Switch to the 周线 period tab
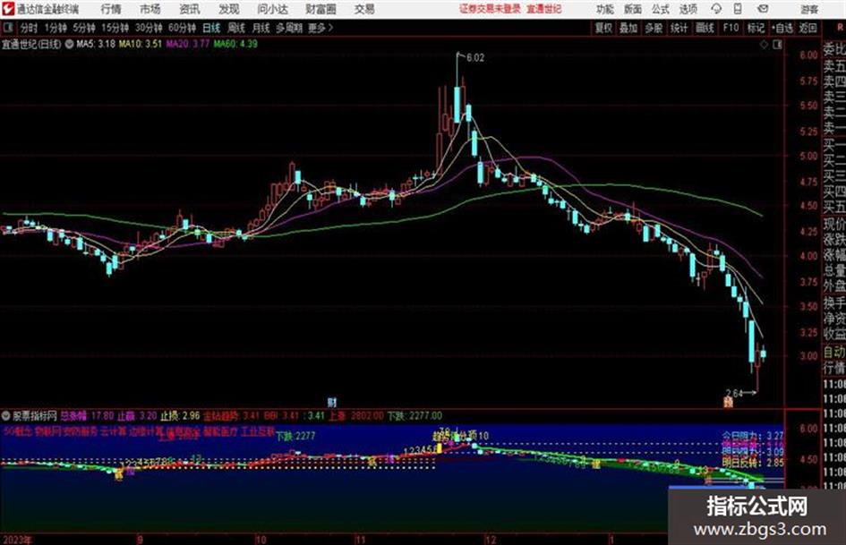 236,28
